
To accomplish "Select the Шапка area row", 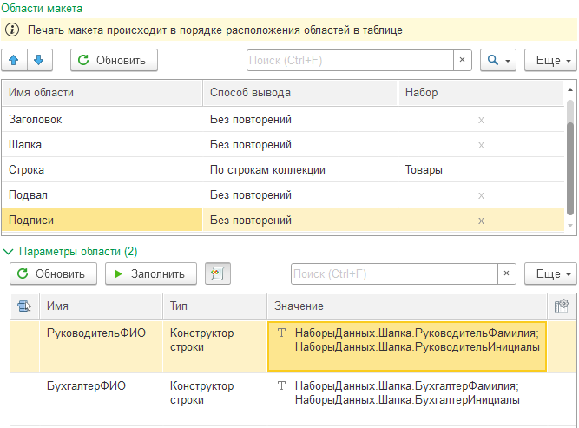I will click(283, 145).
